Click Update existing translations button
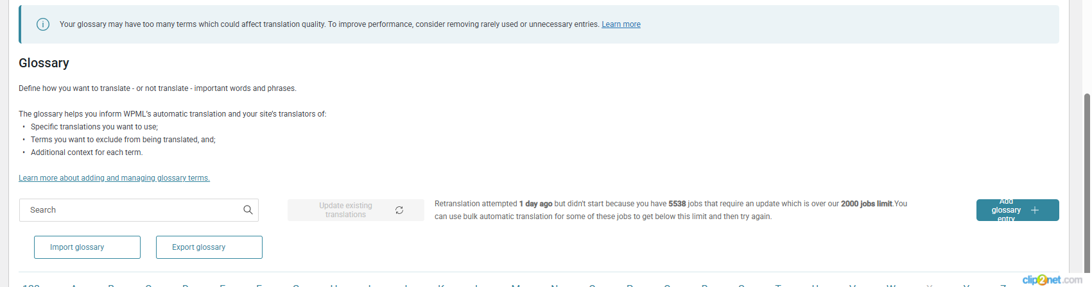The height and width of the screenshot is (287, 1092). pos(356,210)
